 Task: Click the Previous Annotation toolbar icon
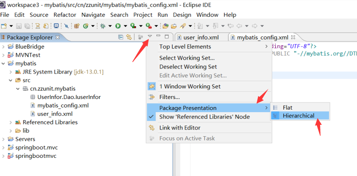point(215,26)
